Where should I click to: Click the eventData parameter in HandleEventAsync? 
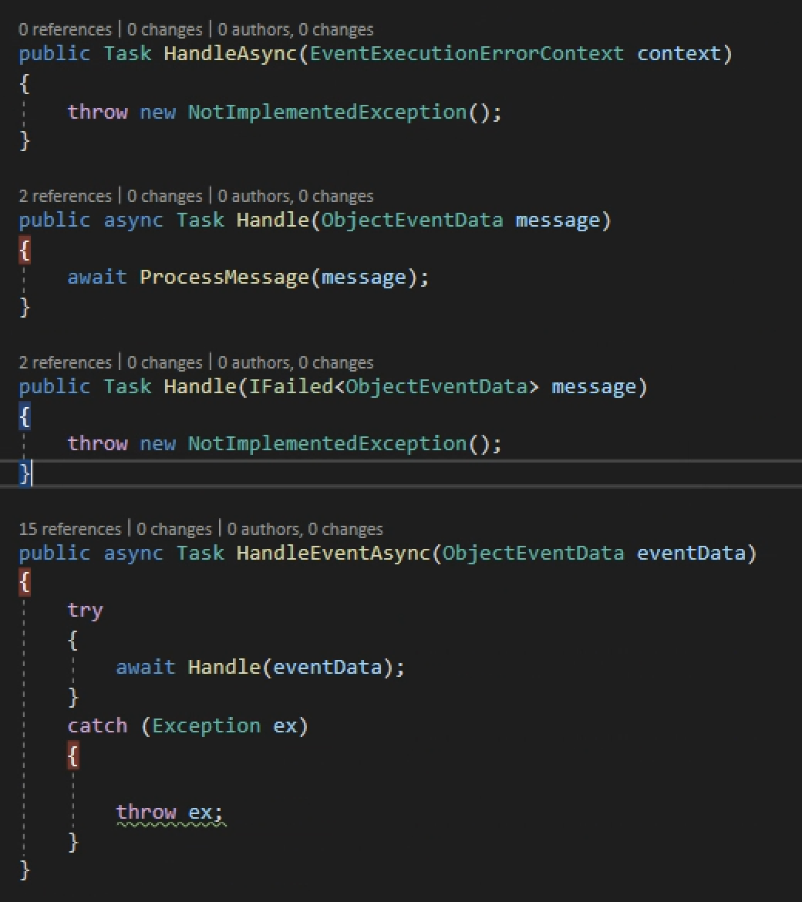coord(690,553)
